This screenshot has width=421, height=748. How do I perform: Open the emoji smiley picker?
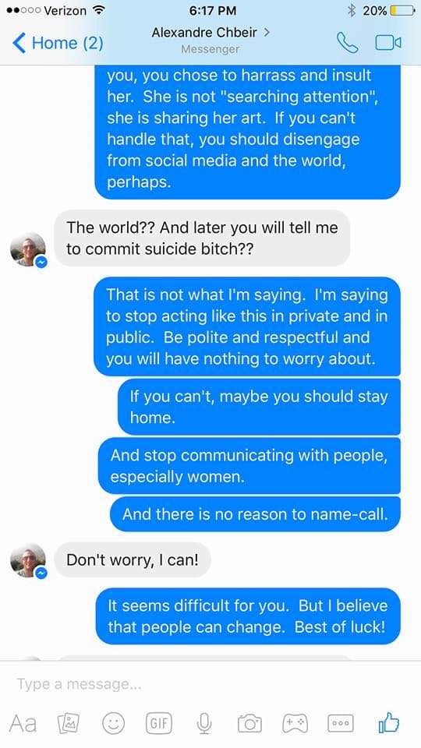coord(114,723)
